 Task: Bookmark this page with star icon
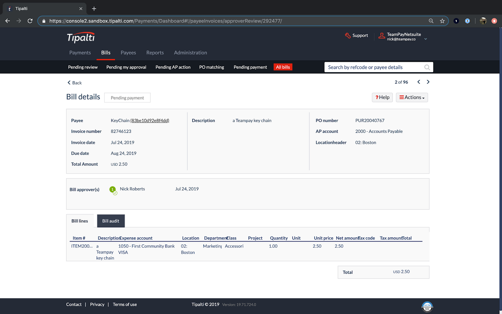pos(442,21)
